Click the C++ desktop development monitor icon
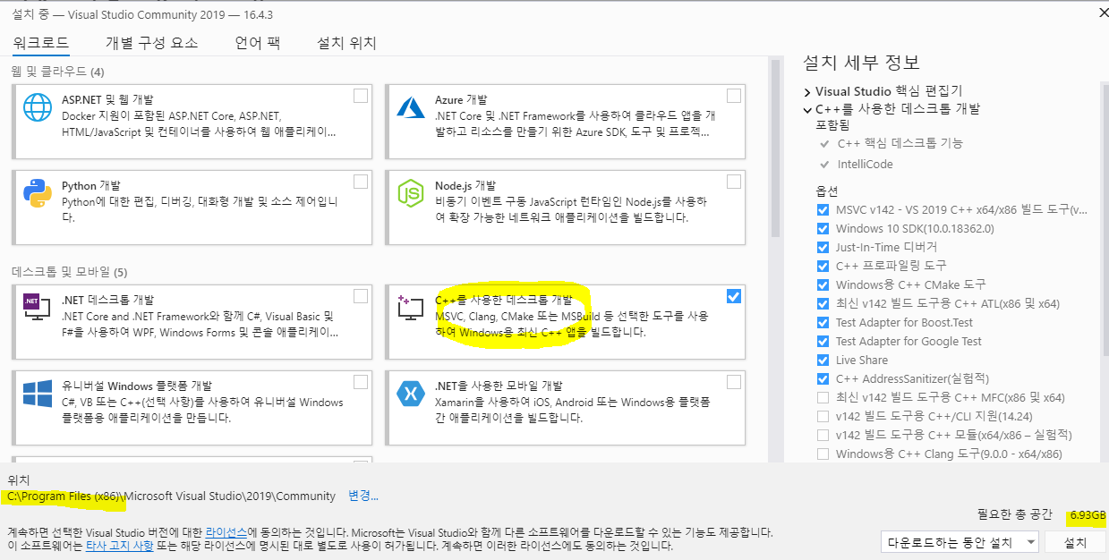The width and height of the screenshot is (1109, 560). 410,307
